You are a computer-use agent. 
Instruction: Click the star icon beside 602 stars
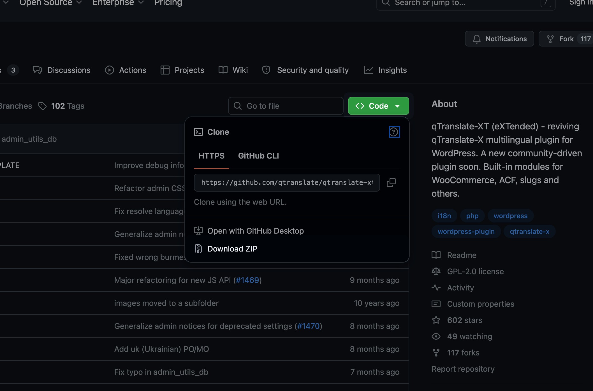[x=436, y=320]
